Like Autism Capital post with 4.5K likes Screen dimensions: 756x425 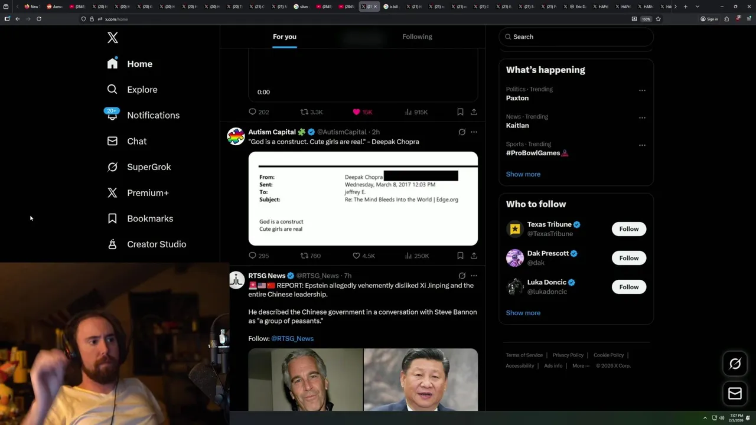coord(364,256)
